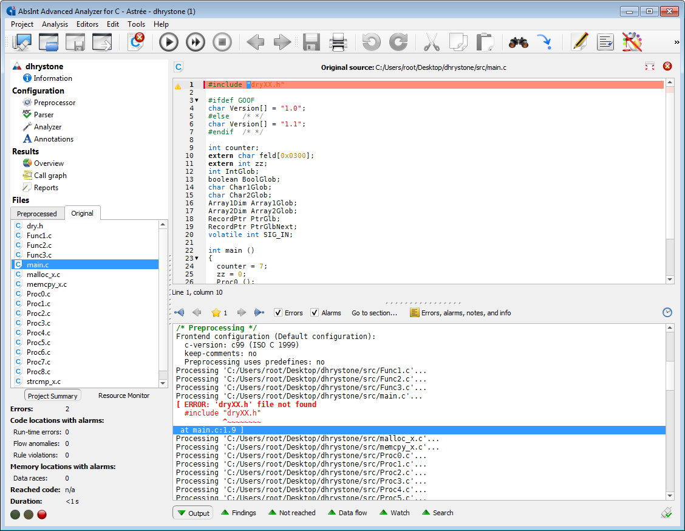The width and height of the screenshot is (685, 531).
Task: Navigate back with the left arrow
Action: [x=255, y=43]
